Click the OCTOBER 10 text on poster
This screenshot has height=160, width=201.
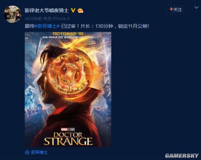click(68, 34)
